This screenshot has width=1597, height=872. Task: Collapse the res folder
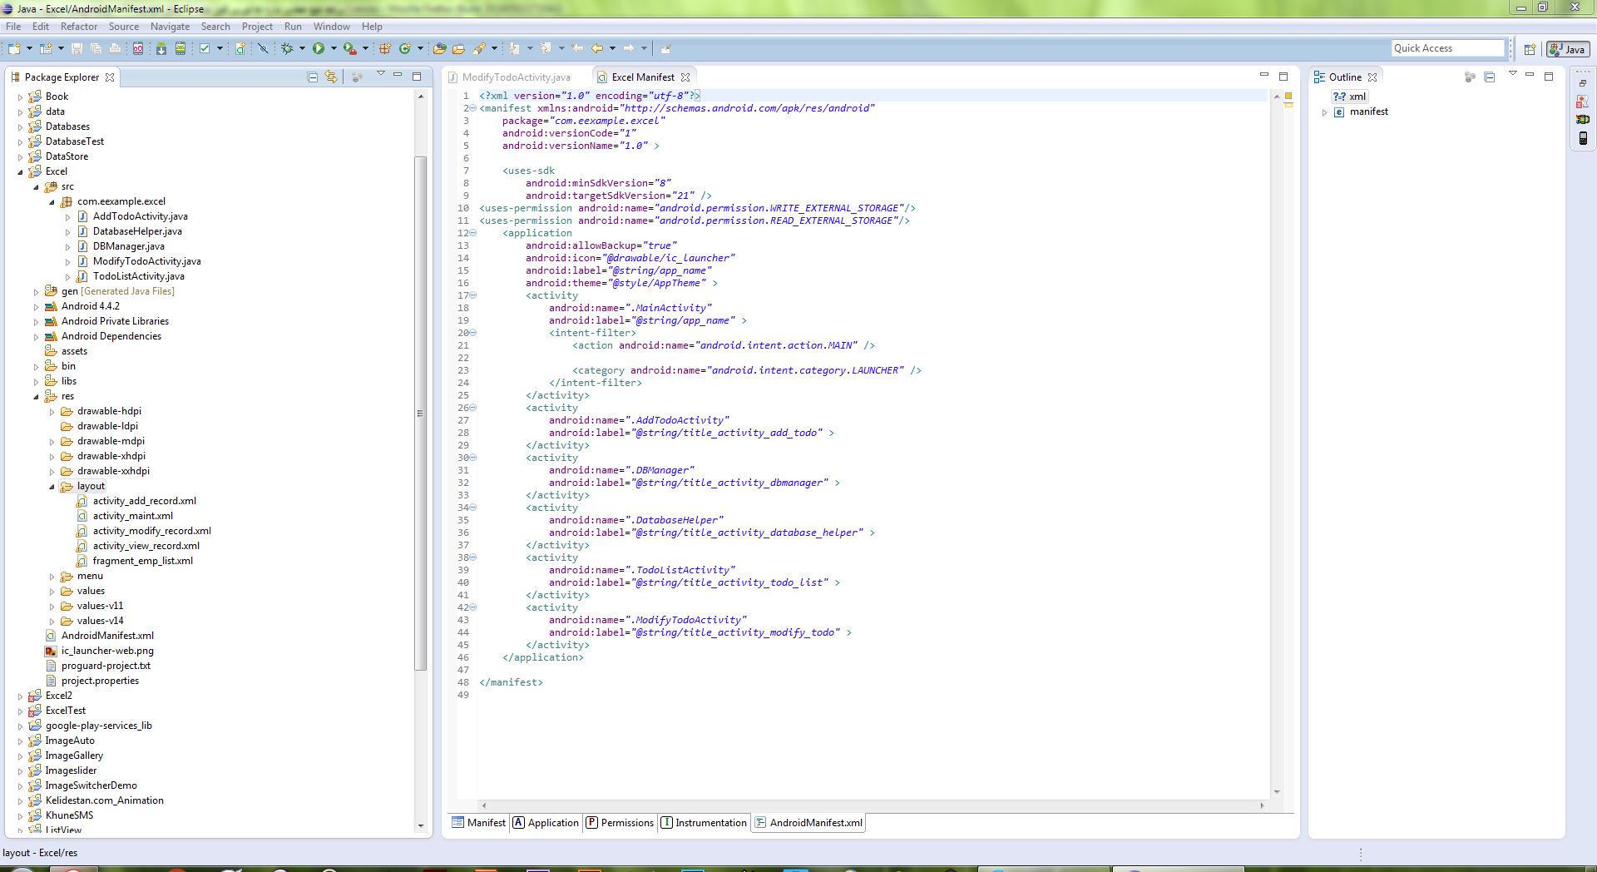pyautogui.click(x=37, y=396)
